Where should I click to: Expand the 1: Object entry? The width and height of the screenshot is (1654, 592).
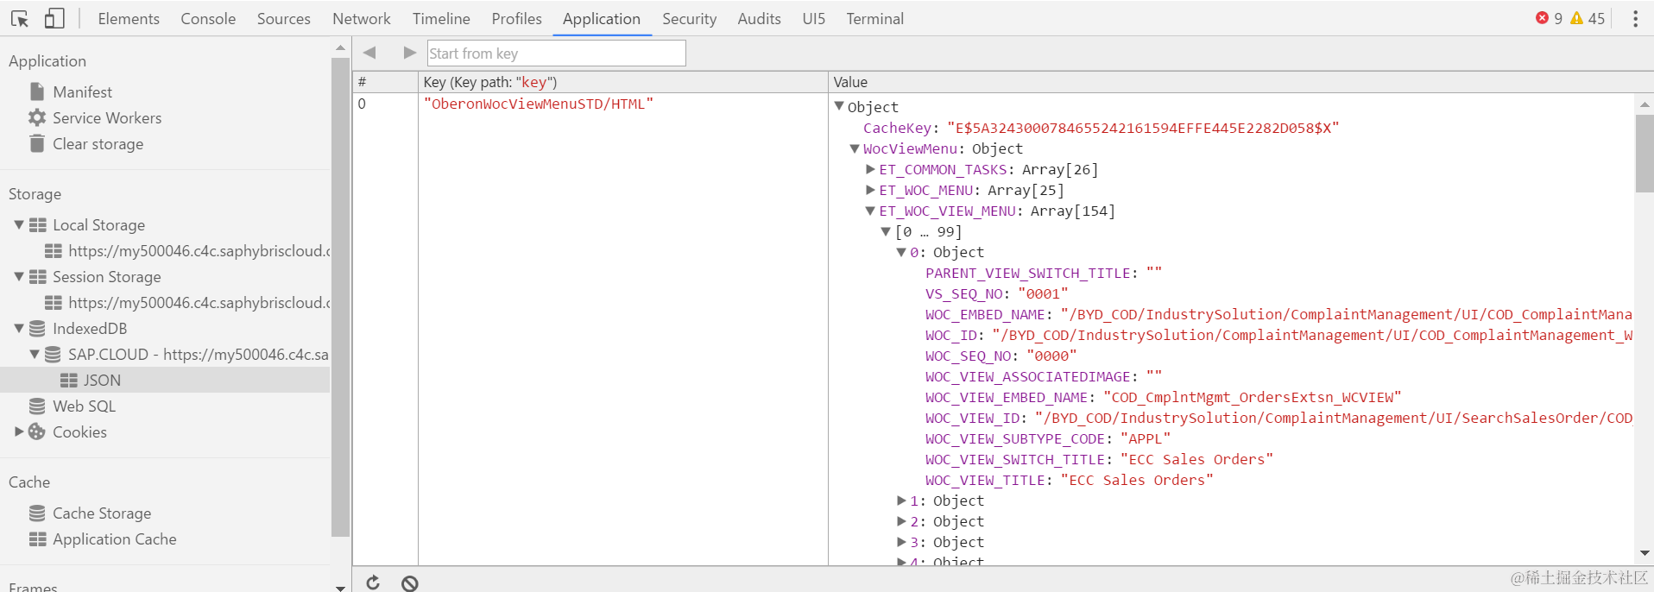pyautogui.click(x=901, y=501)
